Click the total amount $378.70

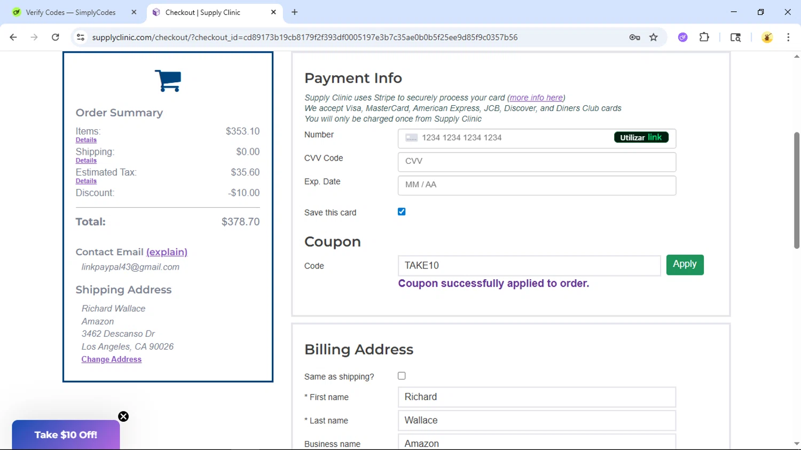point(240,222)
